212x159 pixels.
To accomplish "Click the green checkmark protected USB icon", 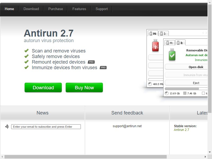I will [172, 55].
